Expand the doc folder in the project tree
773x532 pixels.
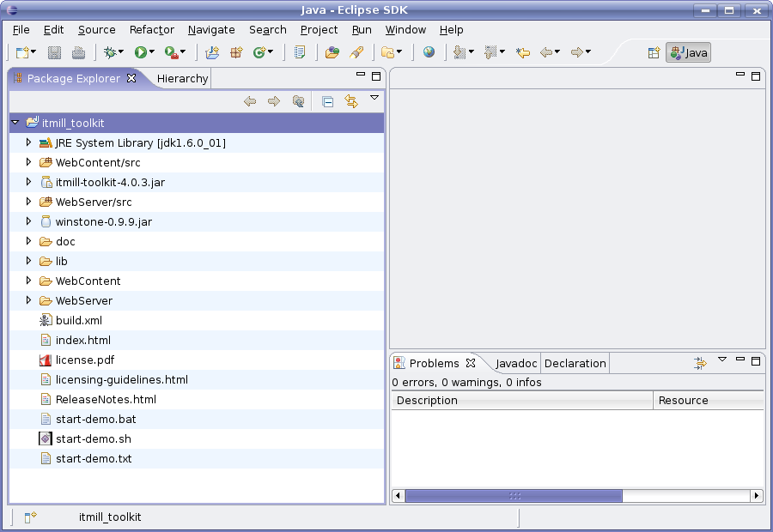point(28,241)
